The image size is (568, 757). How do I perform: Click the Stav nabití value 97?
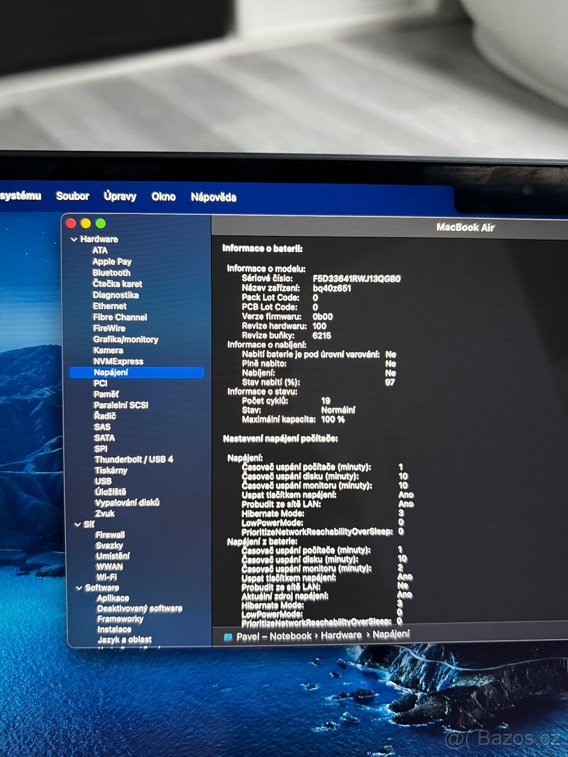pos(390,382)
